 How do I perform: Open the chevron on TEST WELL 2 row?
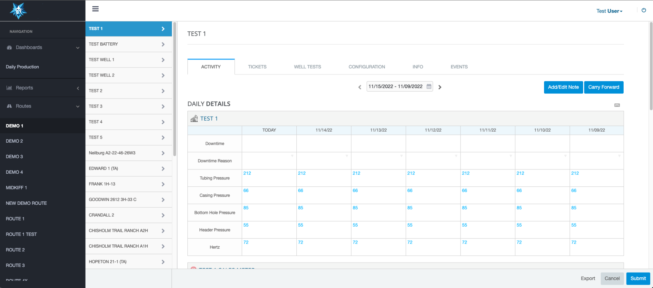[163, 75]
